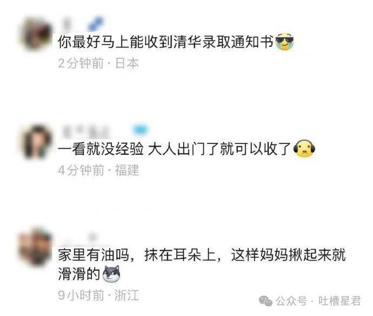Click blue badge beside first username
This screenshot has width=373, height=316.
coord(96,24)
